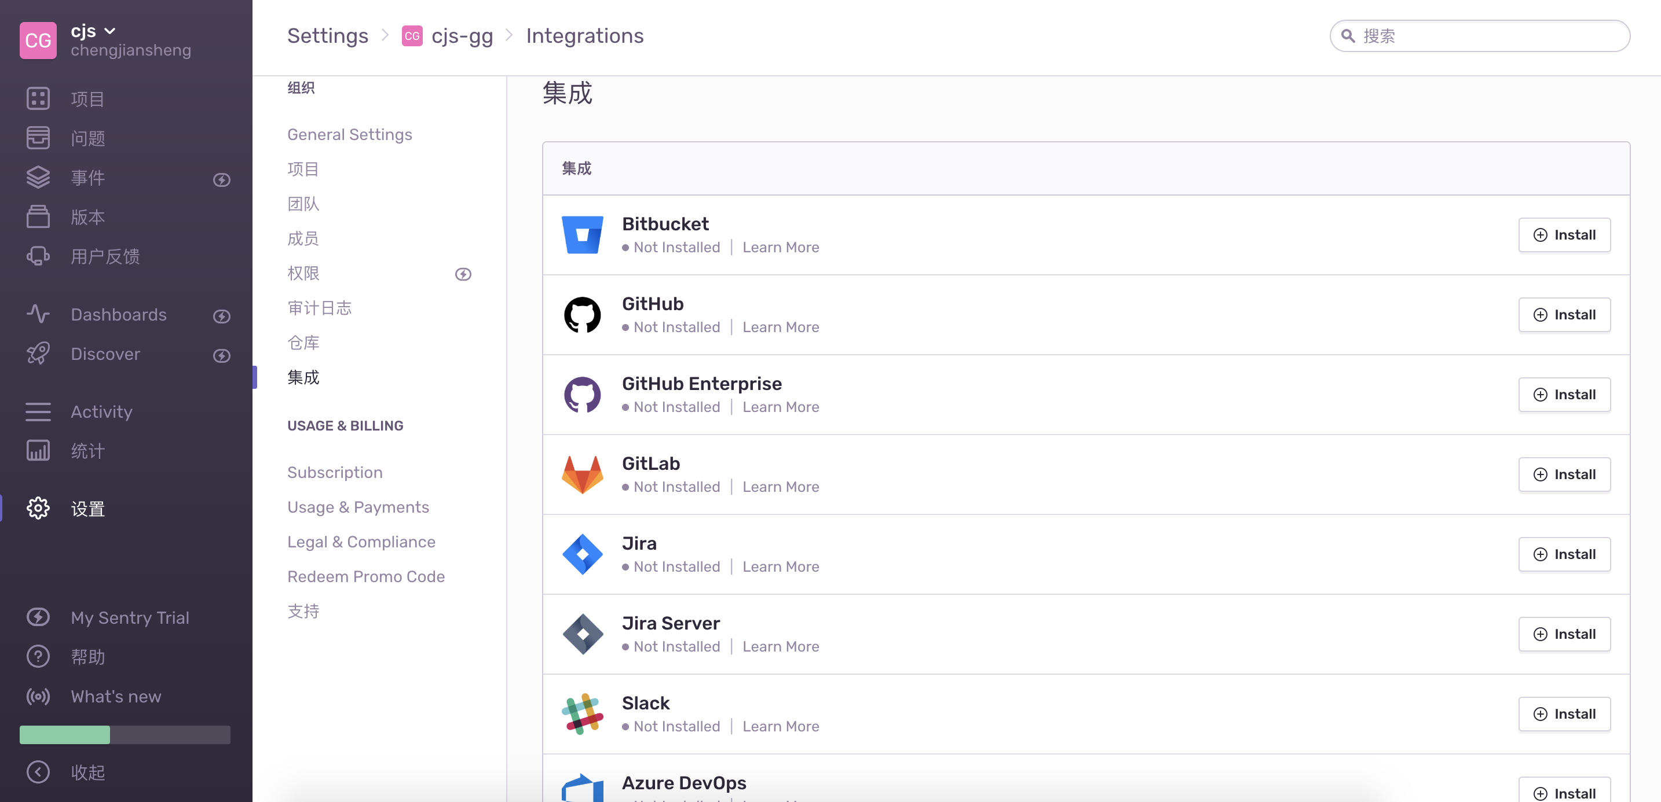Open the Dashboards pulse icon
The height and width of the screenshot is (802, 1661).
click(x=38, y=314)
